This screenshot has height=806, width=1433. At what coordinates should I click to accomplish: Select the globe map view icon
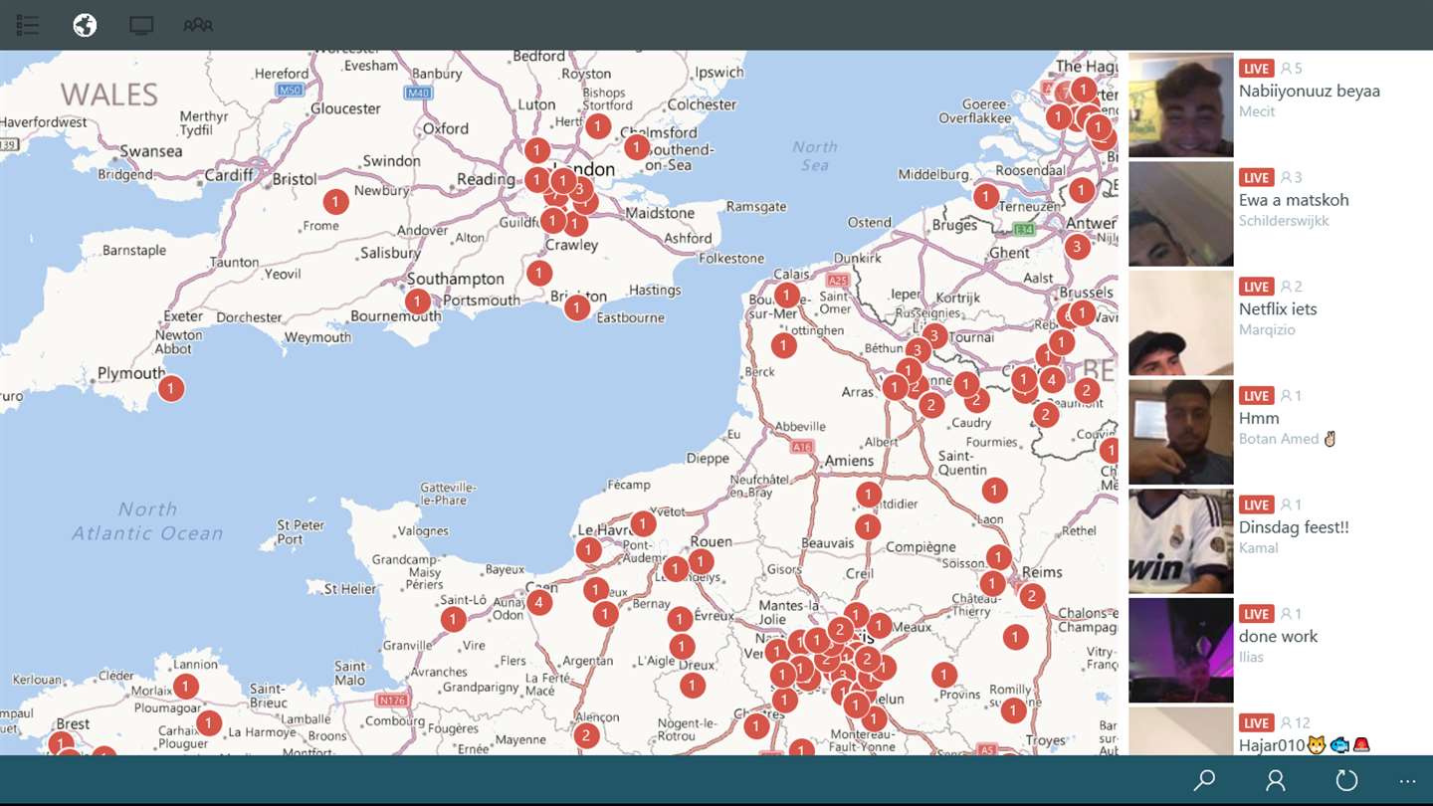click(x=85, y=25)
